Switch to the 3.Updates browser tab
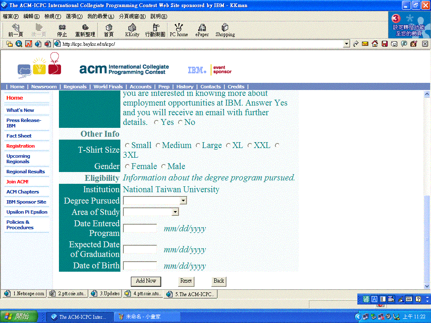The height and width of the screenshot is (323, 431). (106, 294)
